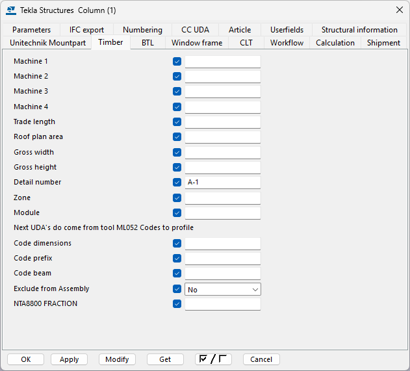Click the Module input field
410x371 pixels.
tap(223, 213)
